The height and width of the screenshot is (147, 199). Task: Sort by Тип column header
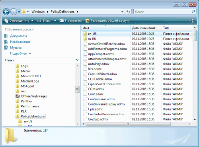click(x=177, y=28)
